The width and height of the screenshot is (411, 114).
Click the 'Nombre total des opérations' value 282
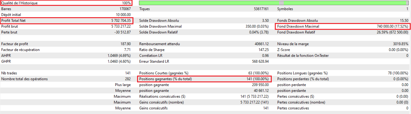point(128,79)
